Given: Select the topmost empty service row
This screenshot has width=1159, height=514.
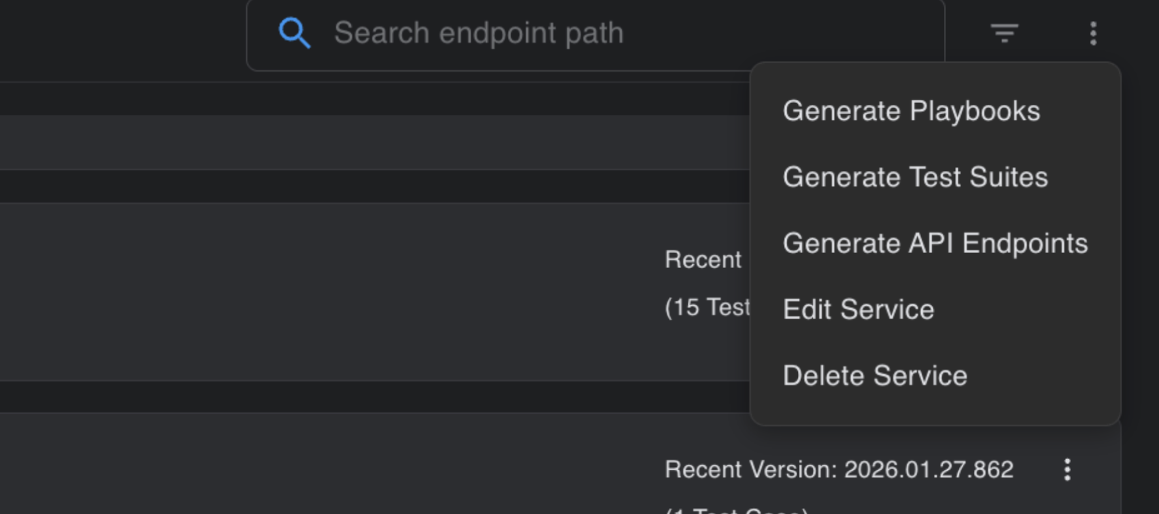Looking at the screenshot, I should (x=326, y=142).
